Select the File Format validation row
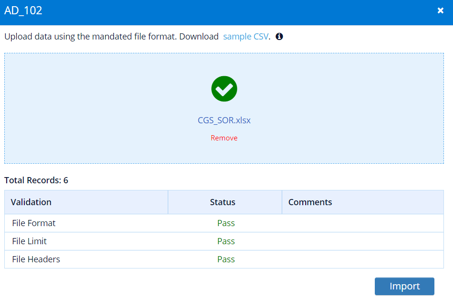Viewport: 453px width, 298px height. (x=224, y=223)
